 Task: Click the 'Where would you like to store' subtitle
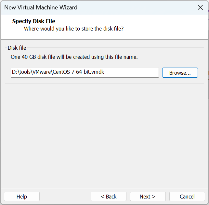tap(74, 29)
